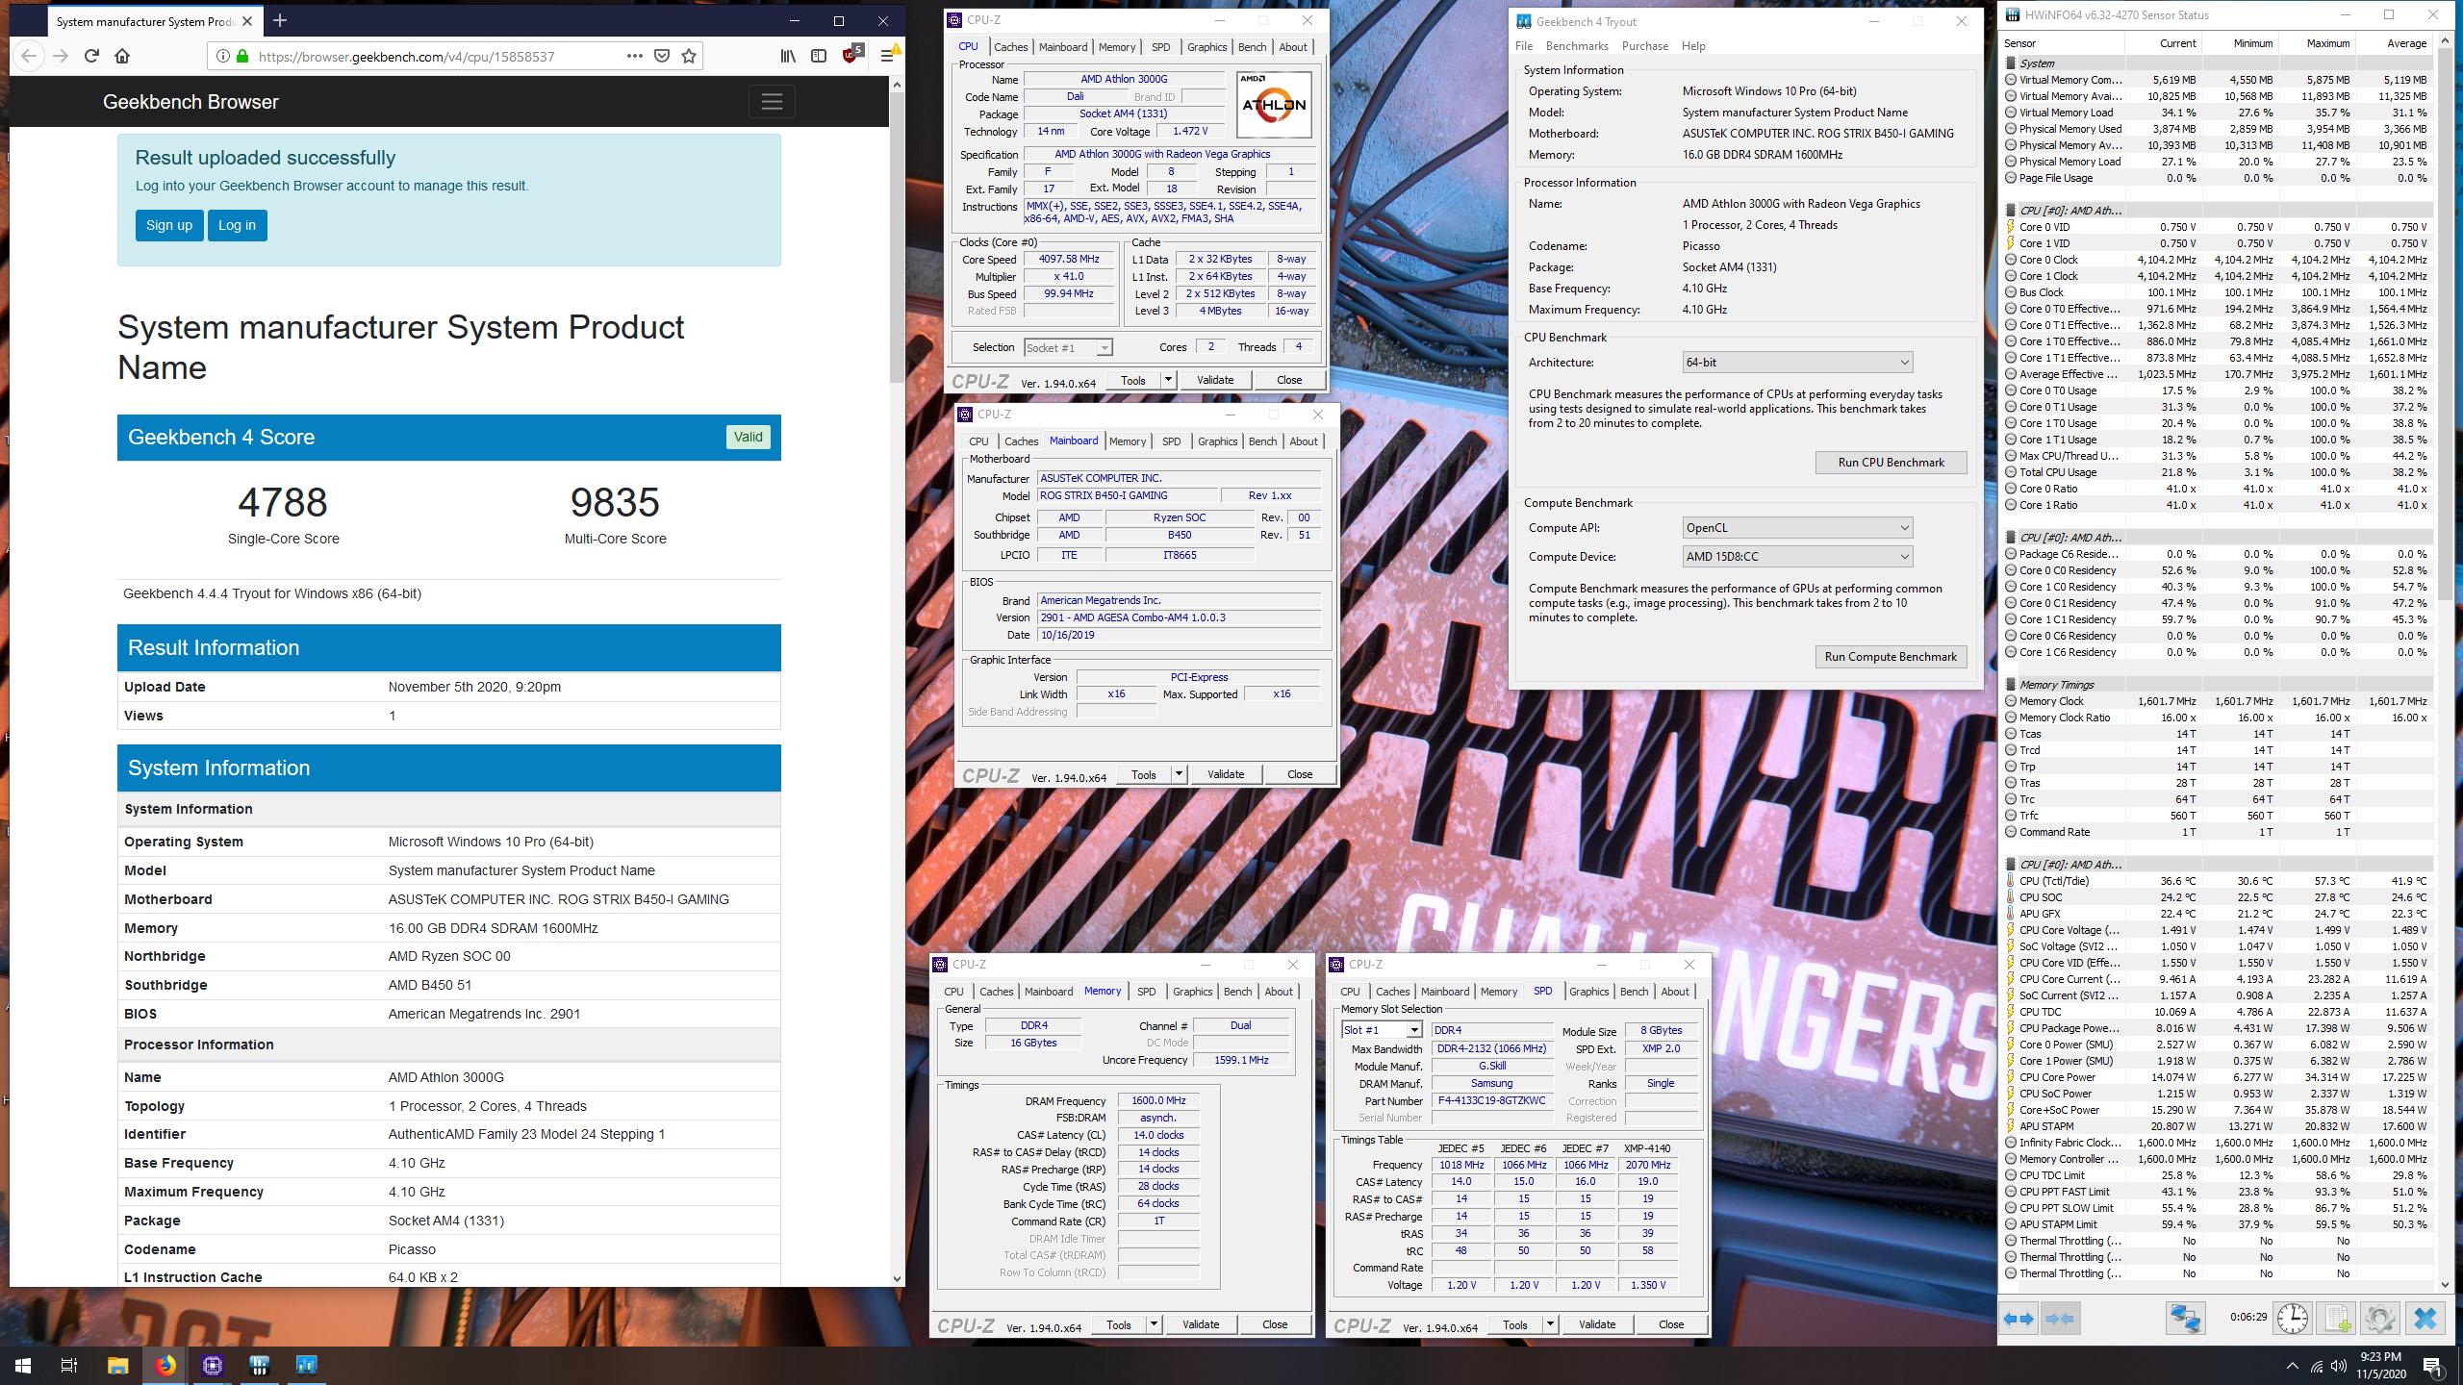Expand columns with HWiNFO double-arrow button
The height and width of the screenshot is (1385, 2463).
coord(2019,1319)
